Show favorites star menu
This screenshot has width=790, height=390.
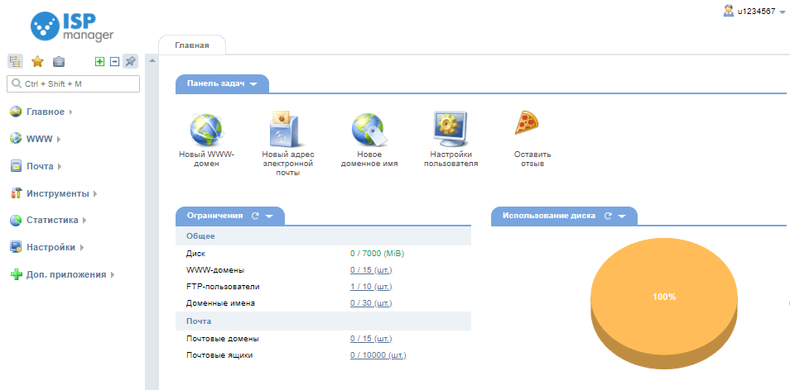tap(37, 61)
